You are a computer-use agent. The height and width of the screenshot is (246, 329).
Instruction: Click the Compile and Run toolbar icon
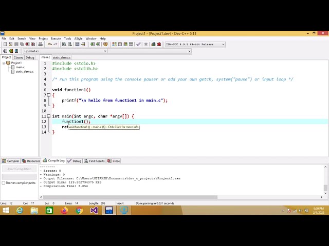pos(125,44)
